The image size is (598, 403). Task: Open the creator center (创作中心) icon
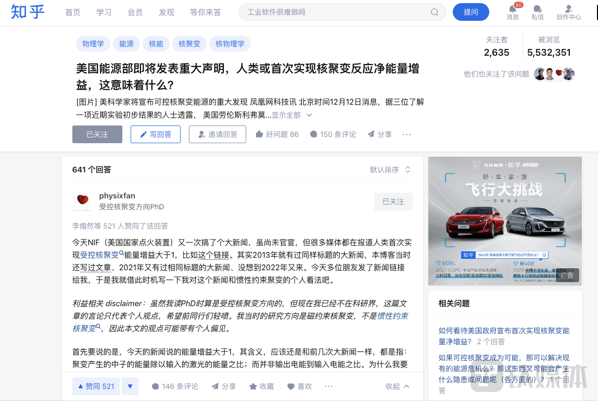pyautogui.click(x=568, y=9)
